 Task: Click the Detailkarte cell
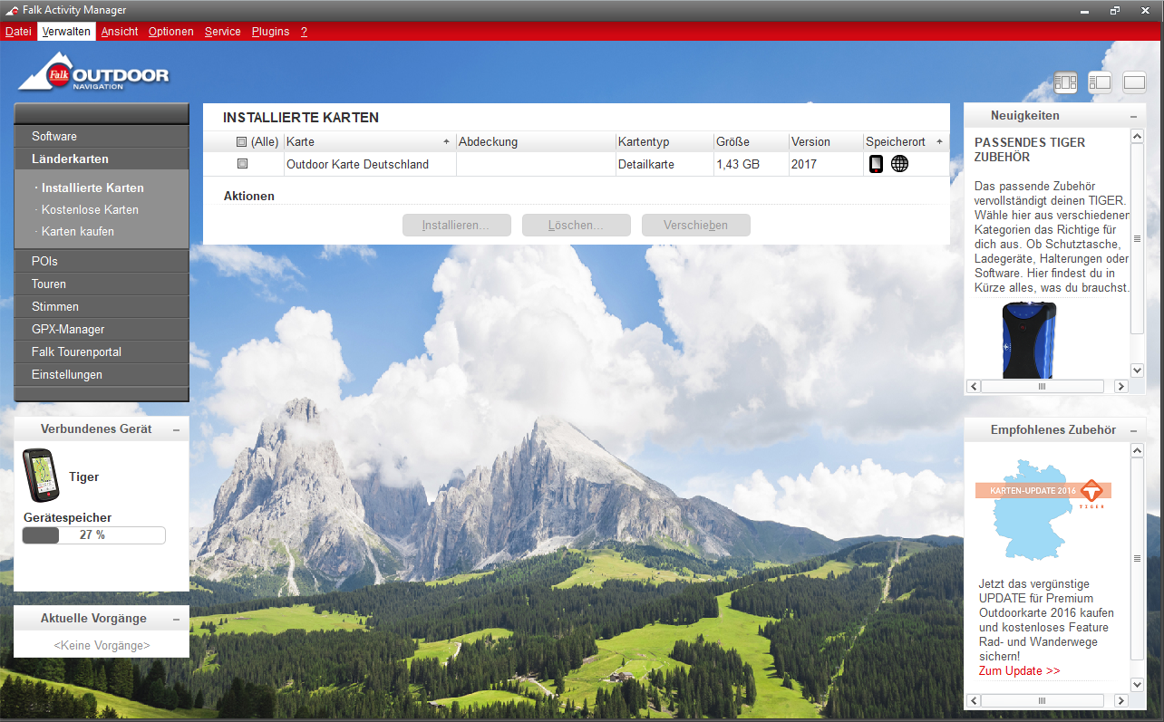point(646,164)
